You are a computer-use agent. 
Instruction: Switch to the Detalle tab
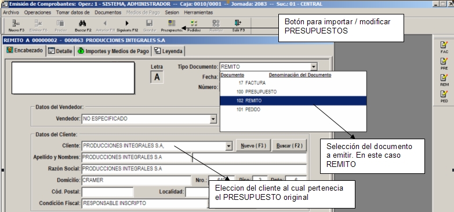60,51
